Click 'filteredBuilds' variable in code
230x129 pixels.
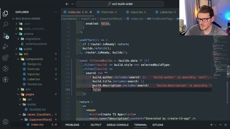(x=101, y=61)
